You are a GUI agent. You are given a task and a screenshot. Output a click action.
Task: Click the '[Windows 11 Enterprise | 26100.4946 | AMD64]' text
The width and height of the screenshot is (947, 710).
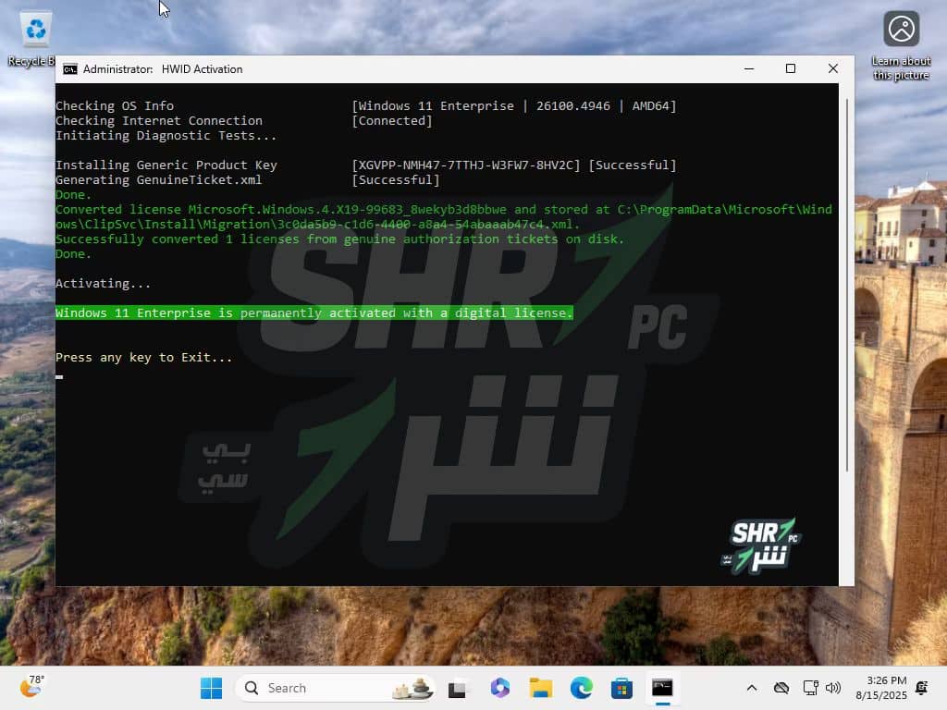click(x=514, y=105)
